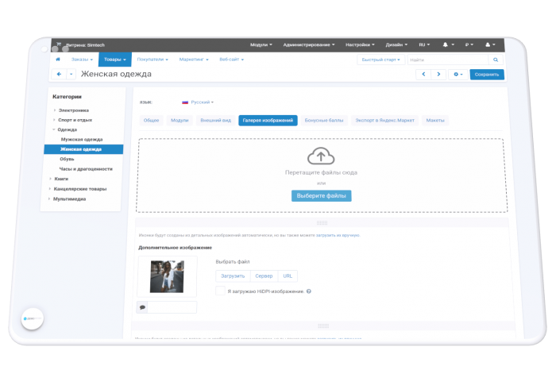Go to previous category with chevron

click(423, 74)
